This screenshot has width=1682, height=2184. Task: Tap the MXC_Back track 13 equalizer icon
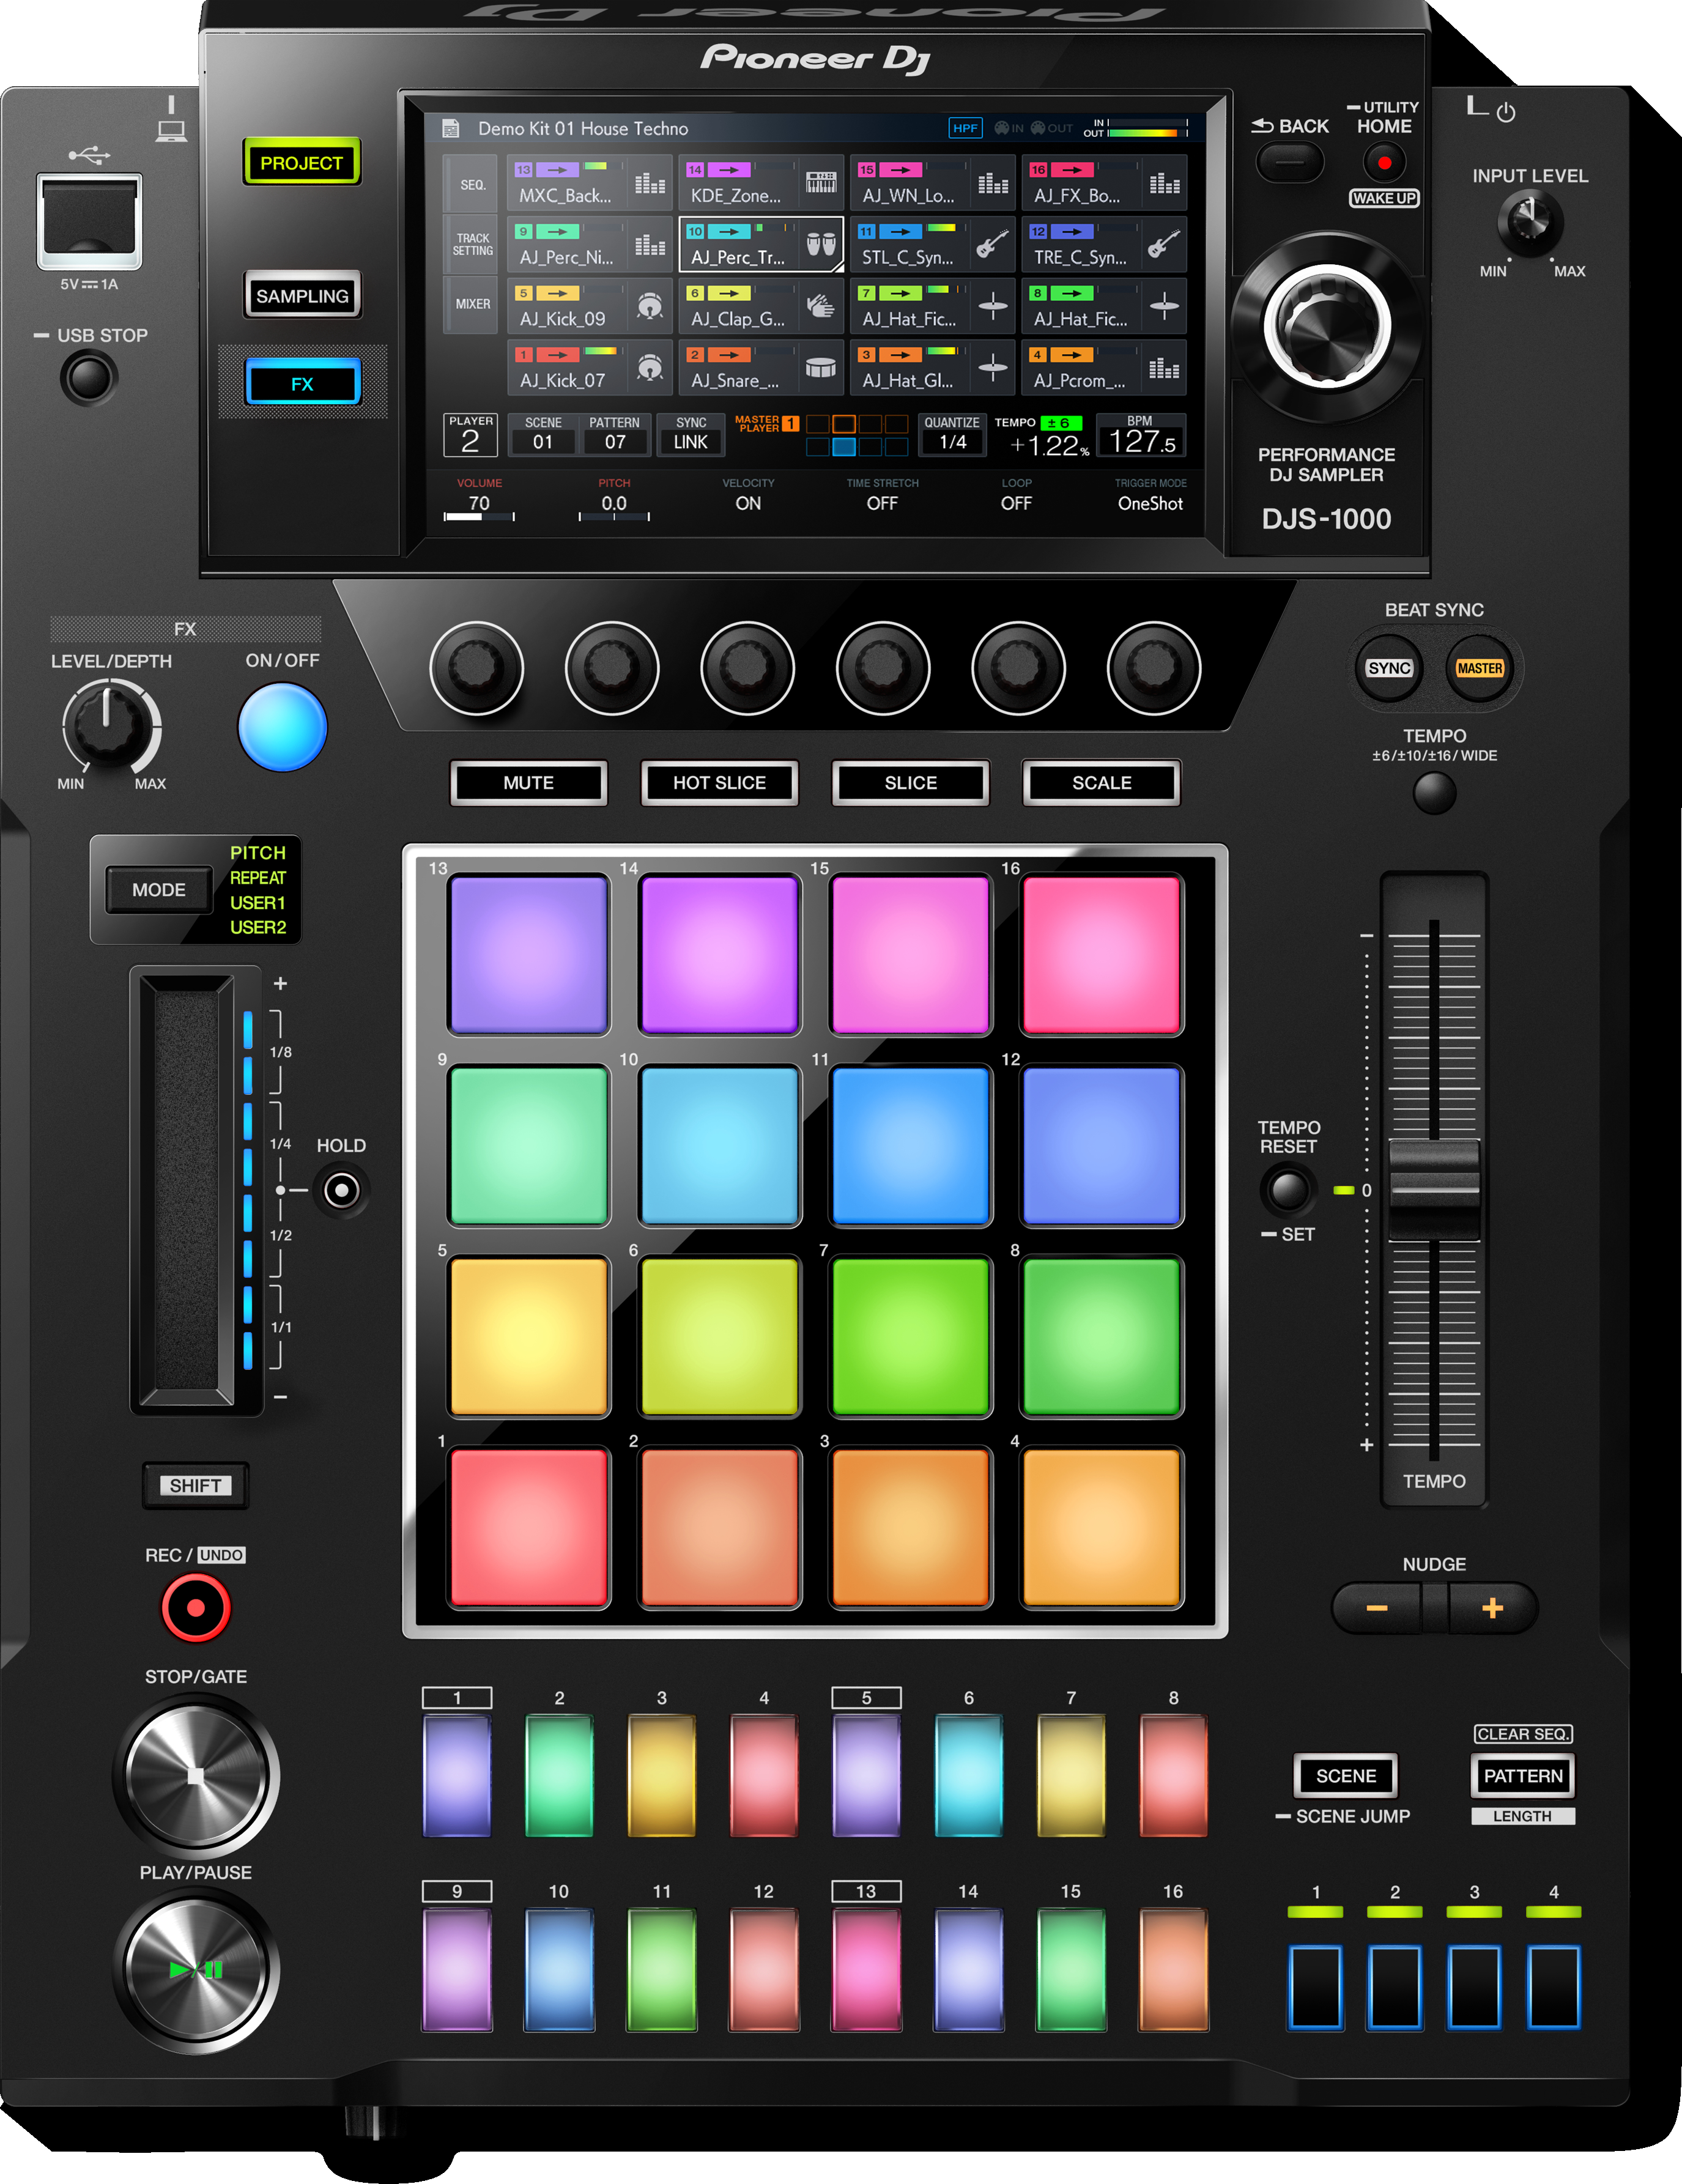click(650, 183)
